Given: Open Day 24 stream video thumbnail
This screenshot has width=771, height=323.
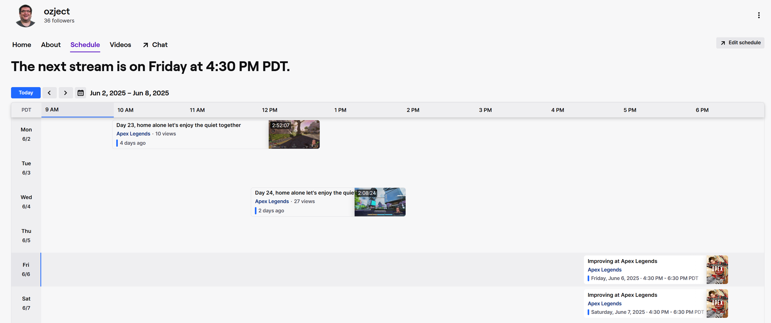Looking at the screenshot, I should (380, 202).
